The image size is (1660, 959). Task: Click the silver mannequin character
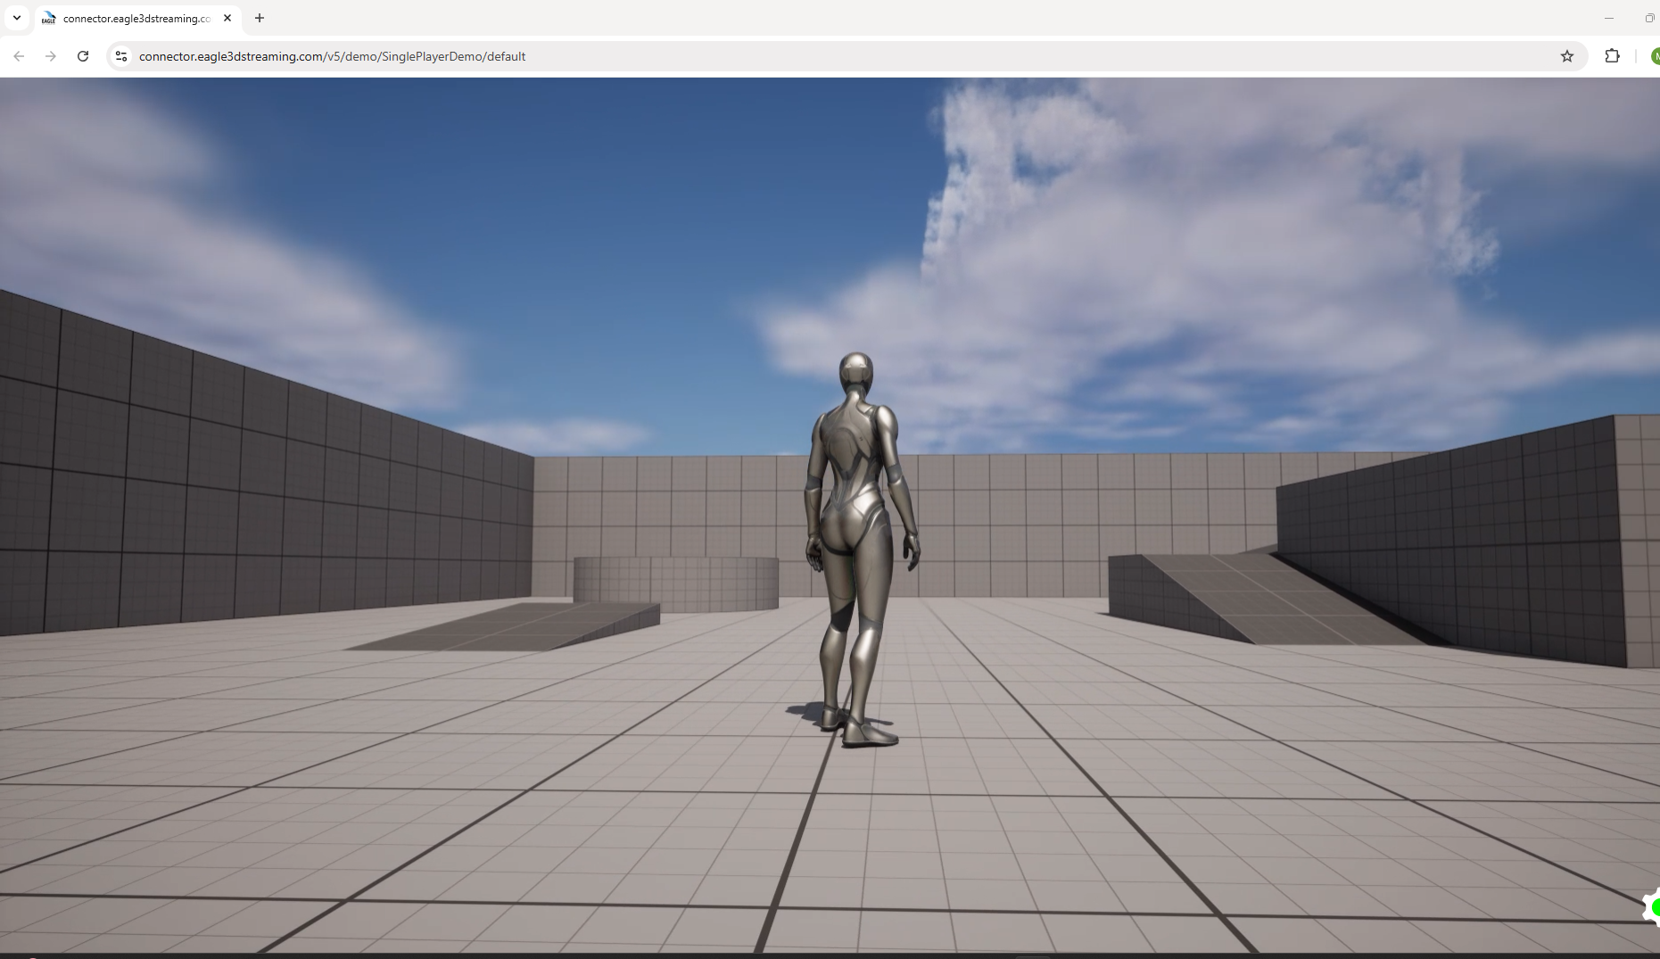(856, 535)
